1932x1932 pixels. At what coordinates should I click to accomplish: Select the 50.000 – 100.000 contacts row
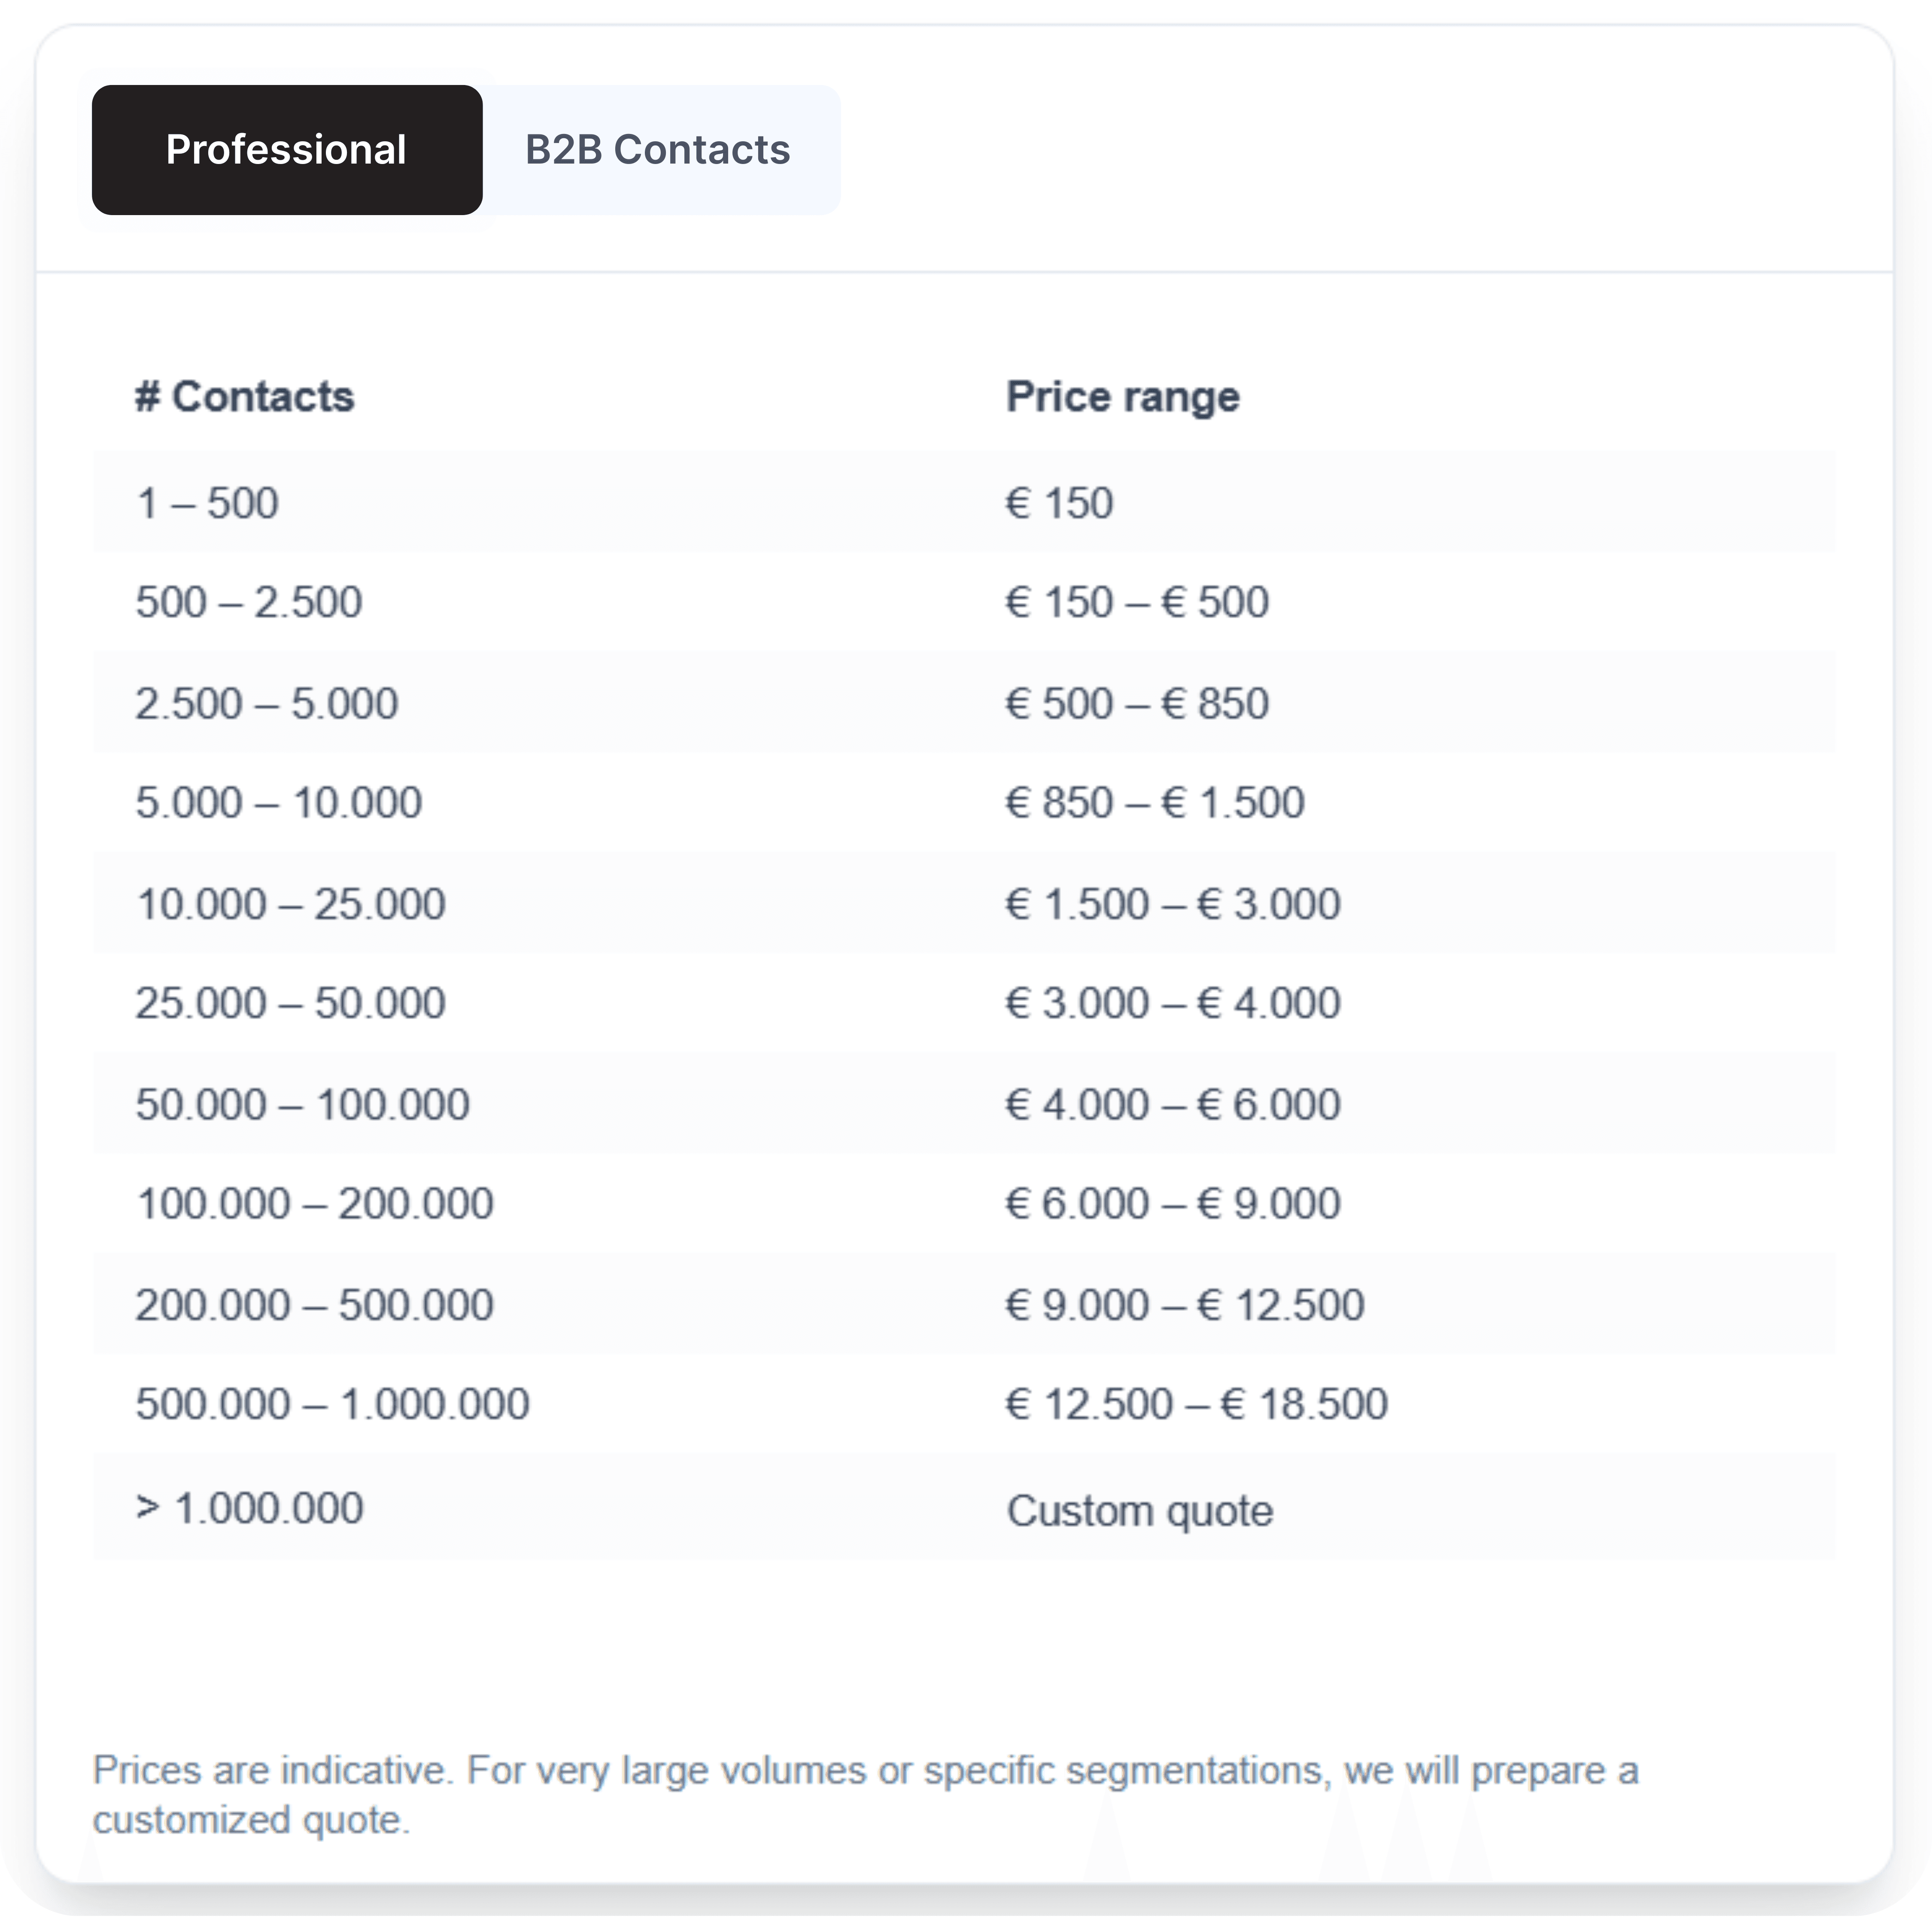click(x=964, y=1104)
